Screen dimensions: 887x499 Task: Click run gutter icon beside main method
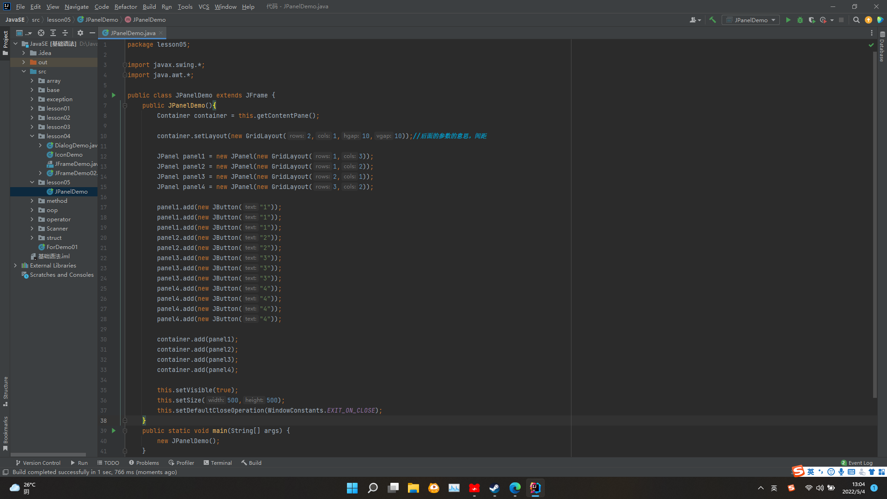[x=114, y=431]
